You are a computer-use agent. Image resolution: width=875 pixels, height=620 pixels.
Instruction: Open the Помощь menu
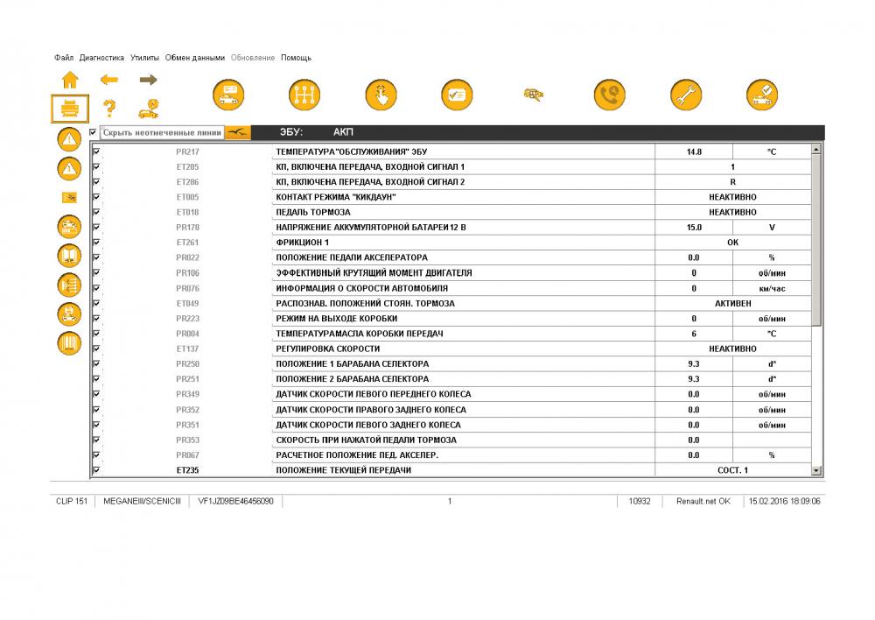pos(297,58)
